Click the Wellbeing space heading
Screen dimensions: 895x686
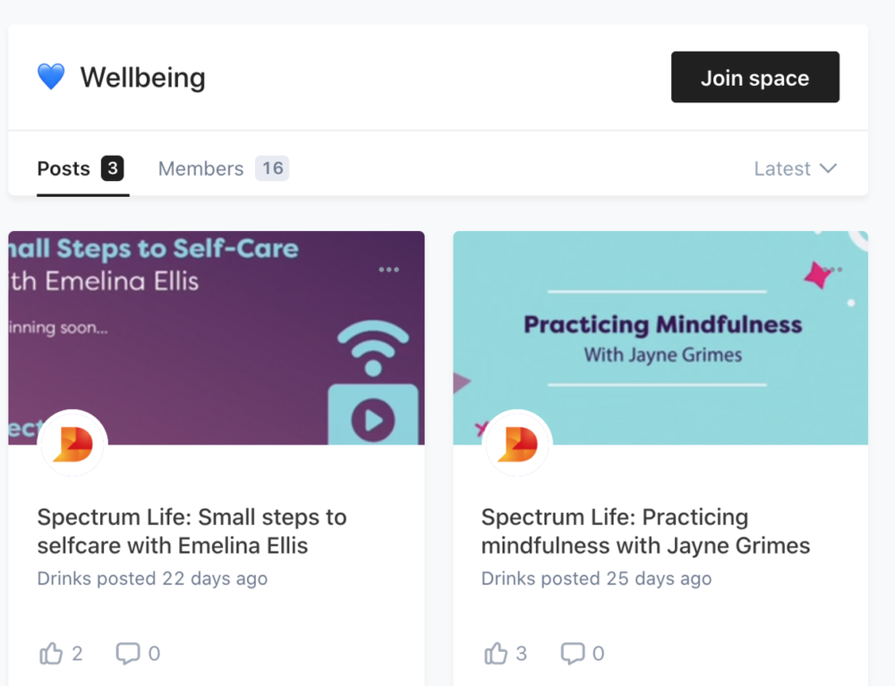pyautogui.click(x=142, y=77)
